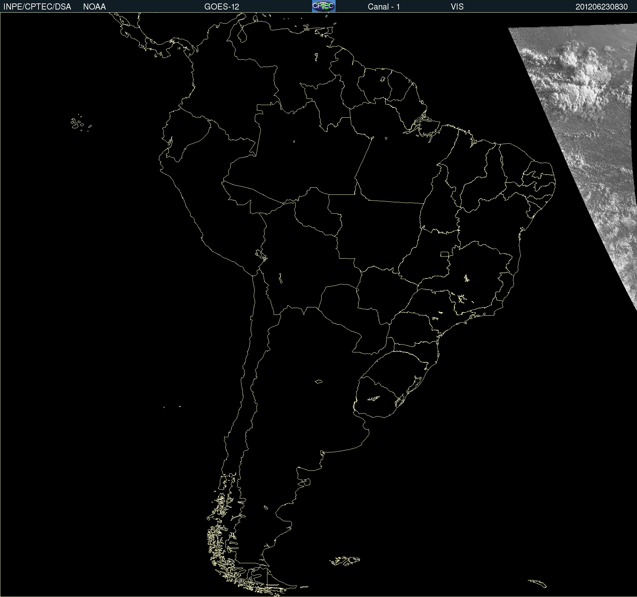Click the 201206230830 timestamp
Screen dimensions: 637x597
[602, 7]
